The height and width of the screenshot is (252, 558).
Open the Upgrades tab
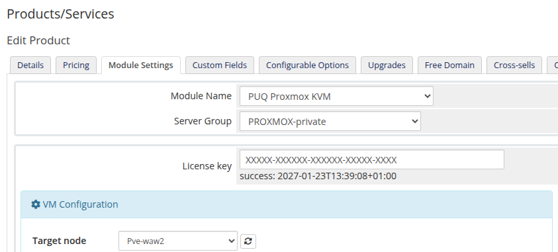click(387, 65)
